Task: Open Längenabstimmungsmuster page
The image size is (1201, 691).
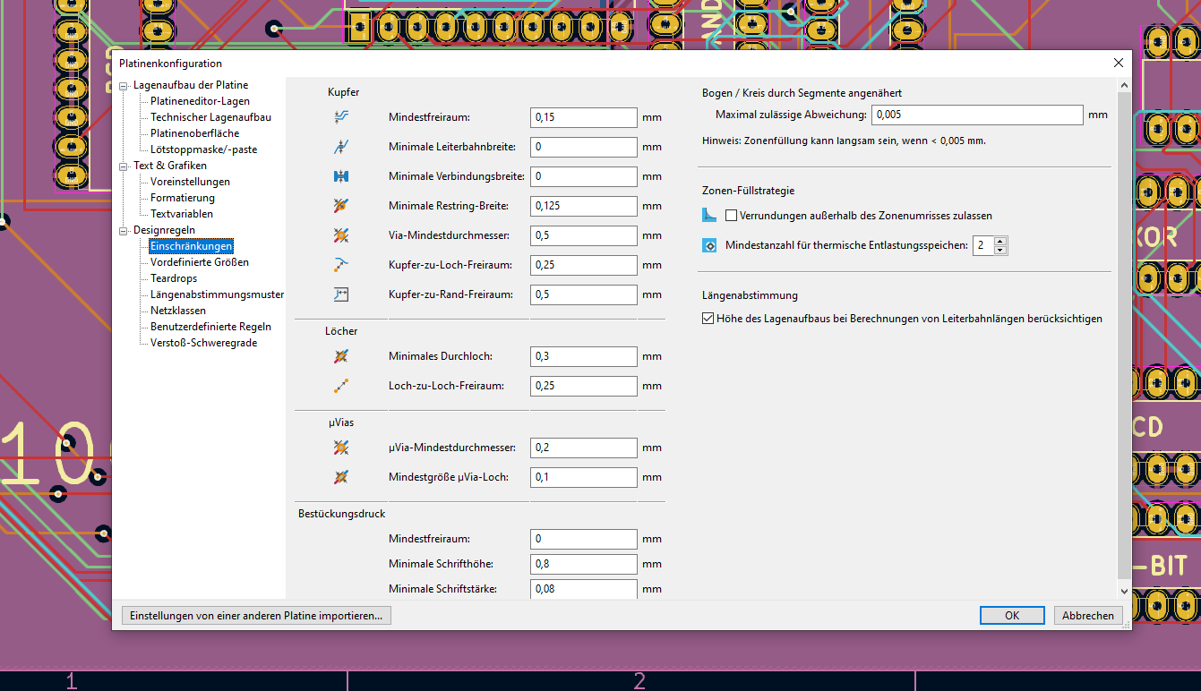Action: 217,294
